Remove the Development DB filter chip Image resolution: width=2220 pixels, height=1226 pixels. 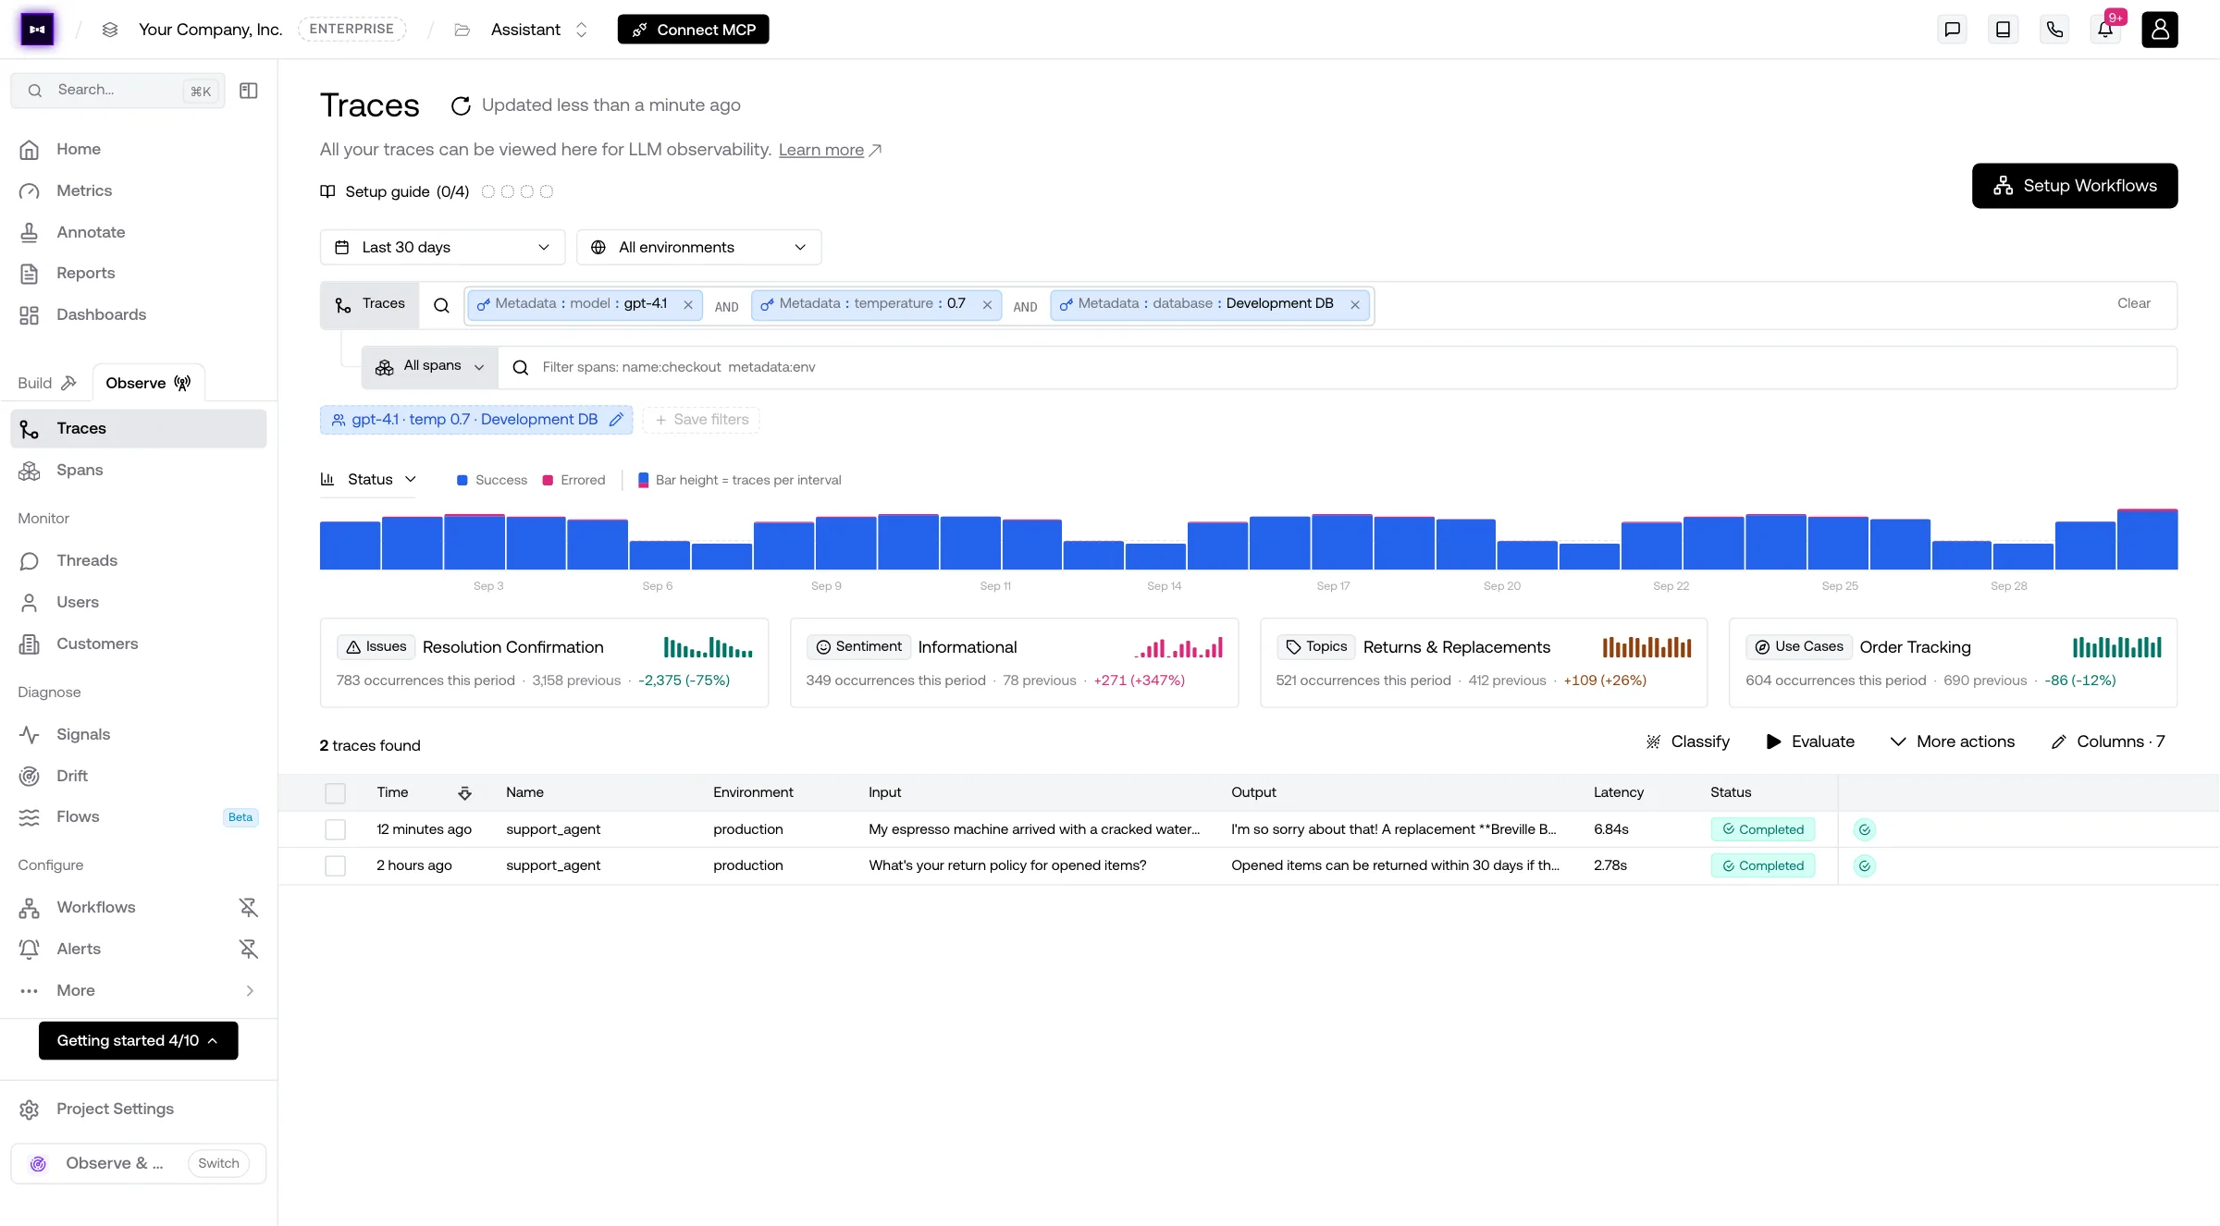point(1355,305)
